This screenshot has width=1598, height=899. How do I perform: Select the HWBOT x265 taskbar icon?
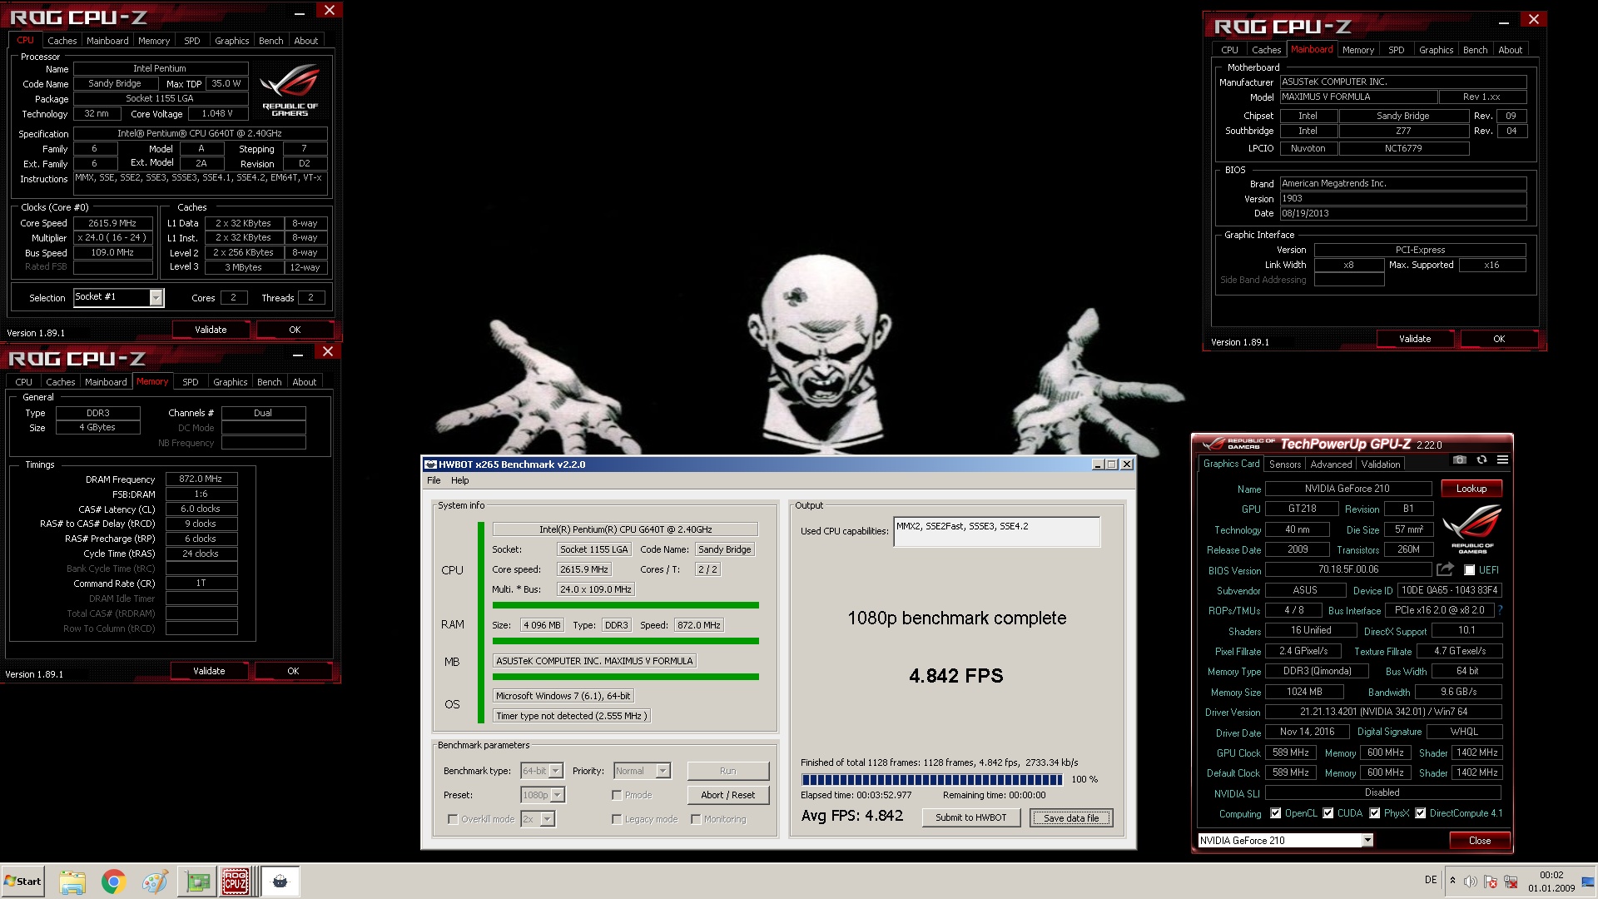click(280, 882)
